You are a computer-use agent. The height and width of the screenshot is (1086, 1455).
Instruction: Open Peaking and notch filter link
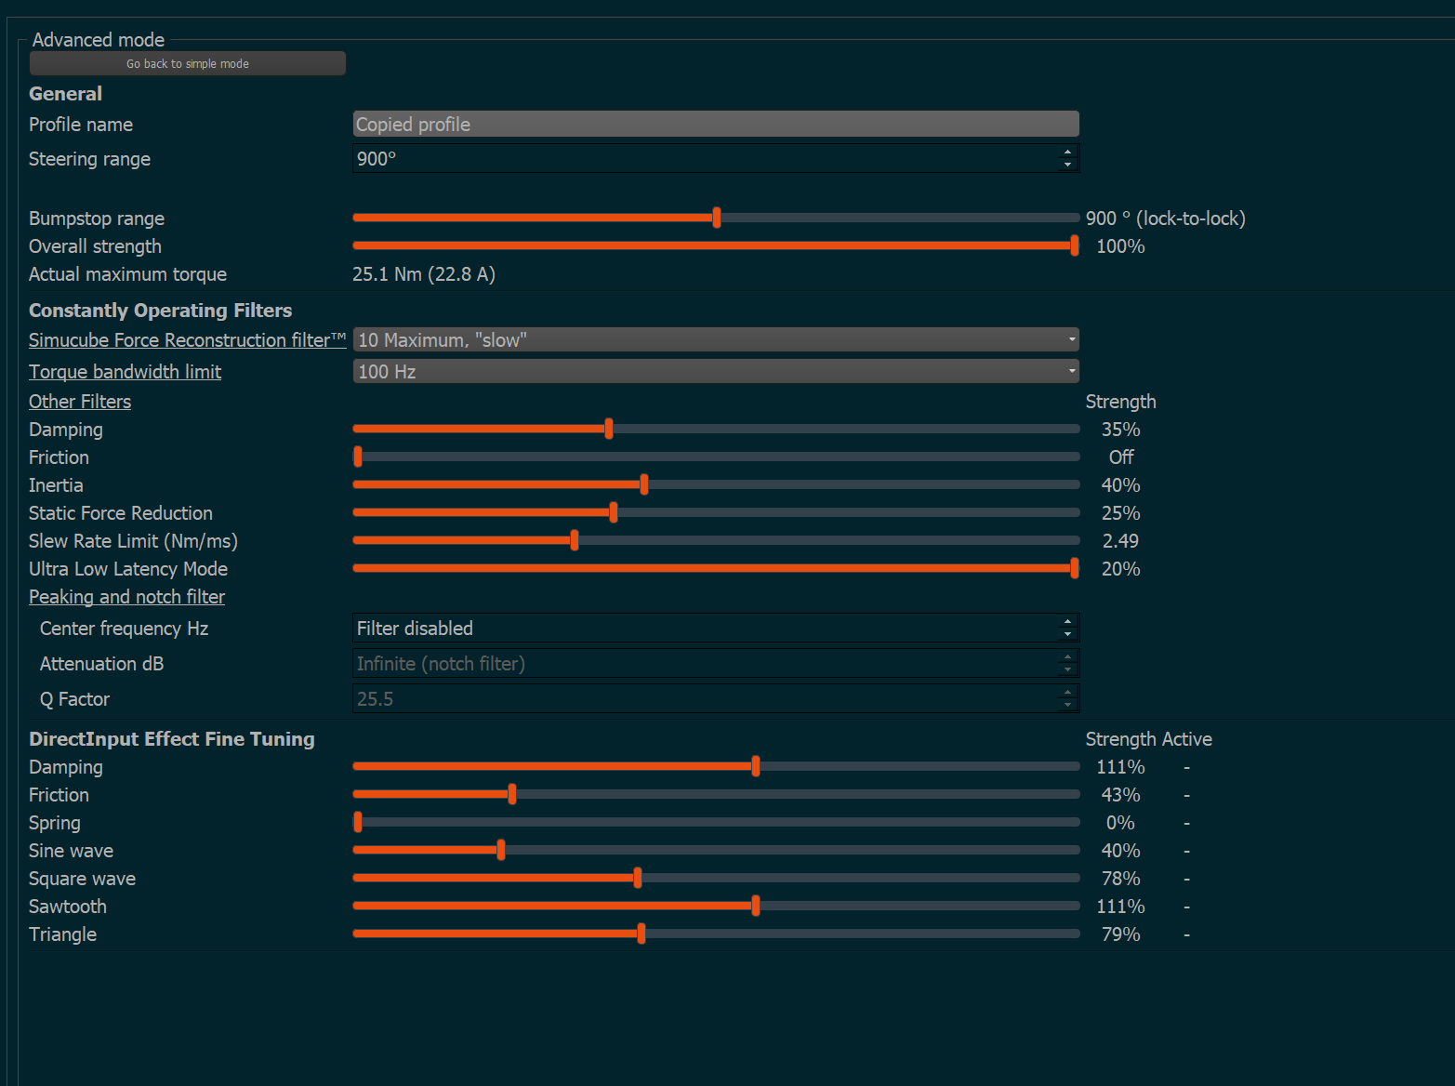point(126,597)
